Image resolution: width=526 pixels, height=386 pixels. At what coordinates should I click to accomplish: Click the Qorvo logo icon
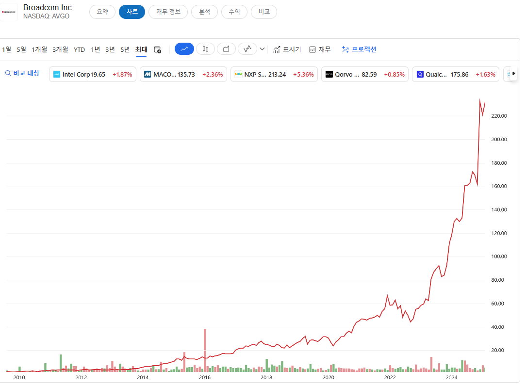click(329, 75)
